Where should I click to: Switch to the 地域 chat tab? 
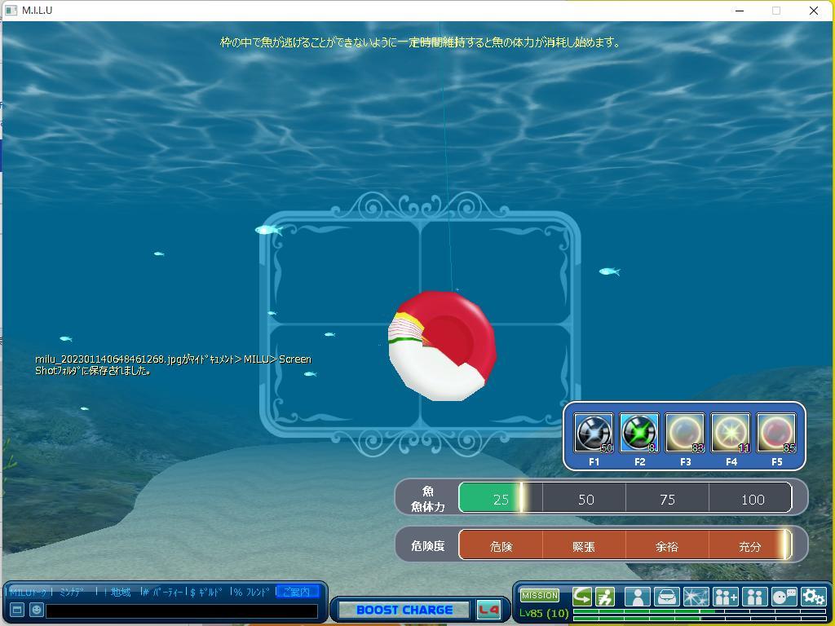120,592
